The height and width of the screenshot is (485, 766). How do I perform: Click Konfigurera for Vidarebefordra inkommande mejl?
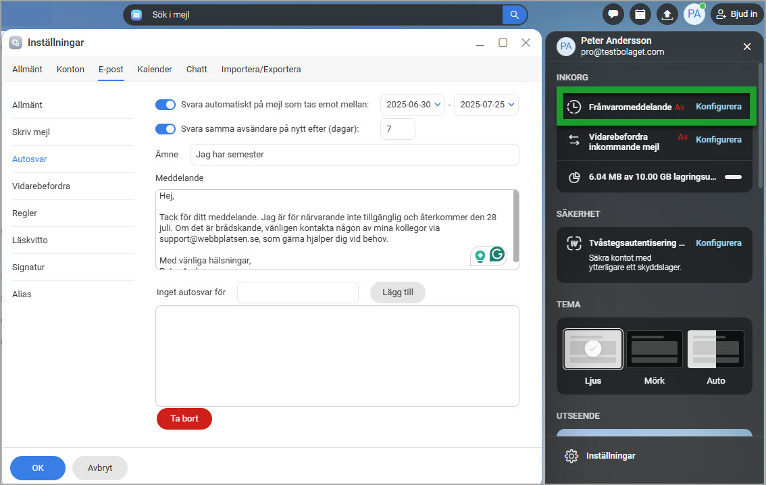[718, 140]
